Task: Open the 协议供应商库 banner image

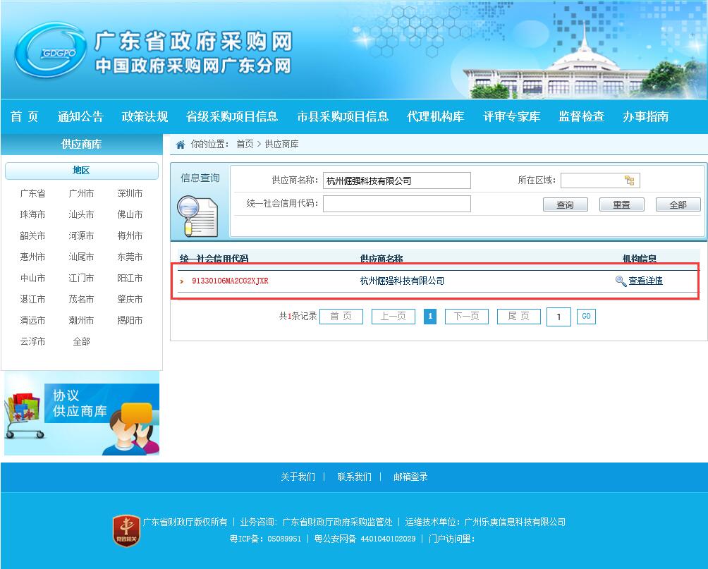Action: point(82,413)
